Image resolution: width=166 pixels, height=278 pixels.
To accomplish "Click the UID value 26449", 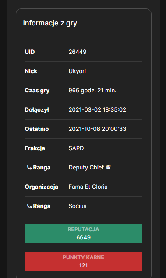I will [78, 52].
